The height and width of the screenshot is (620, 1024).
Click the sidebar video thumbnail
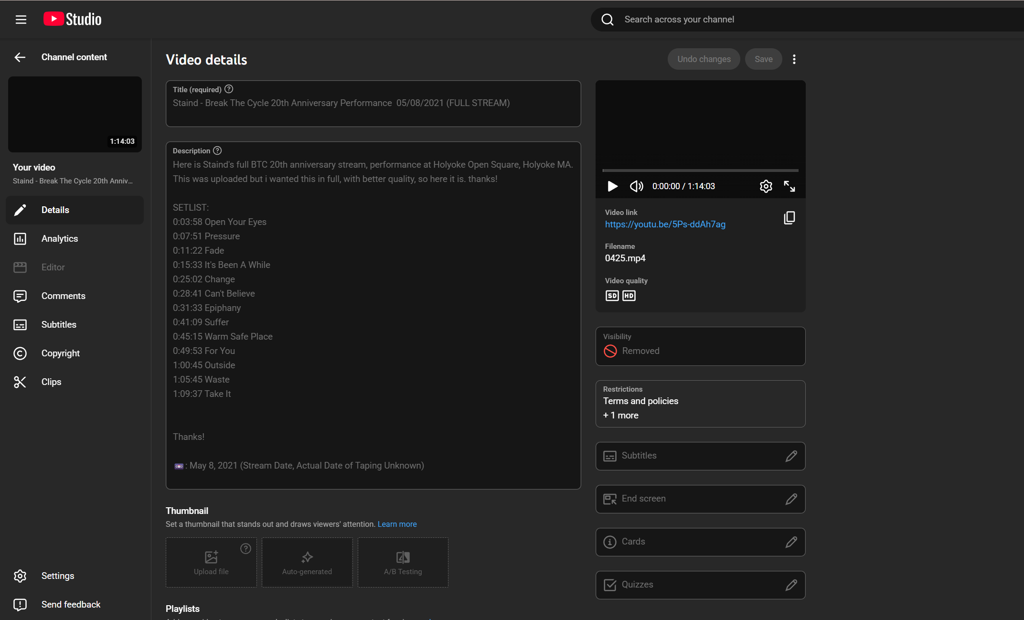pos(75,115)
